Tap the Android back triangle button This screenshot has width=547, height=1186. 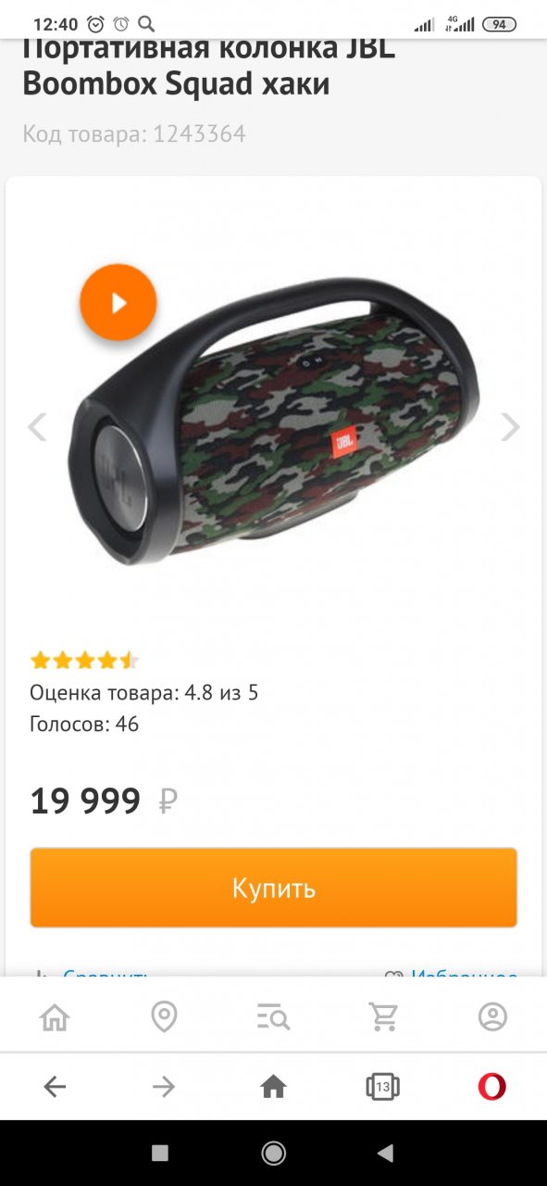[x=385, y=1153]
